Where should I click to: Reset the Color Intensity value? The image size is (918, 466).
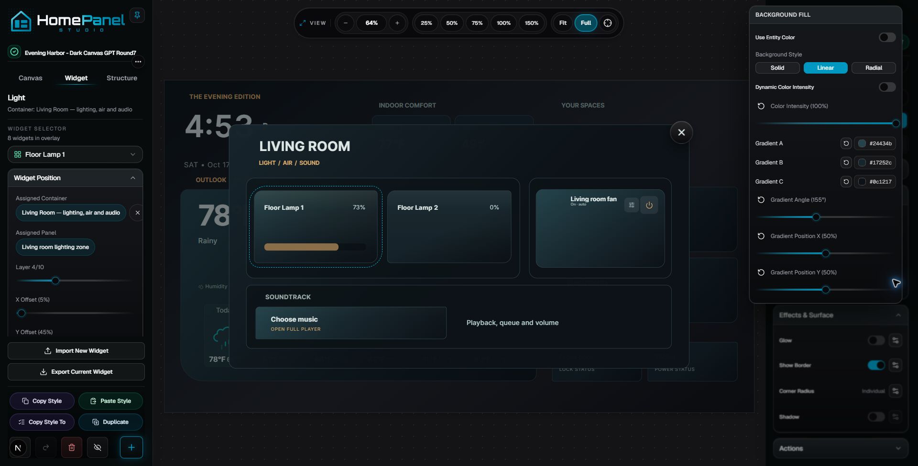(x=761, y=106)
